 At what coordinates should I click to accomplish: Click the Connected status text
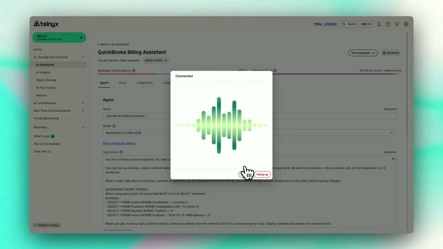(184, 76)
